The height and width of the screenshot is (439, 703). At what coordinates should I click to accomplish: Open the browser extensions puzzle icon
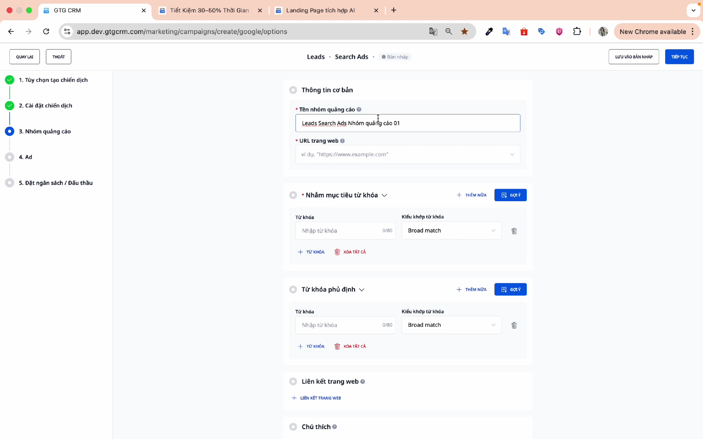[x=577, y=31]
